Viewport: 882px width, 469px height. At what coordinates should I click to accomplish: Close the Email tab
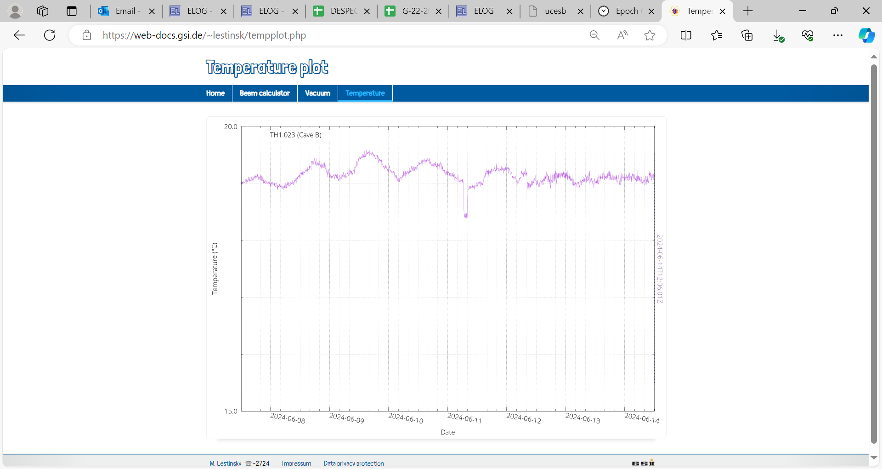tap(152, 11)
